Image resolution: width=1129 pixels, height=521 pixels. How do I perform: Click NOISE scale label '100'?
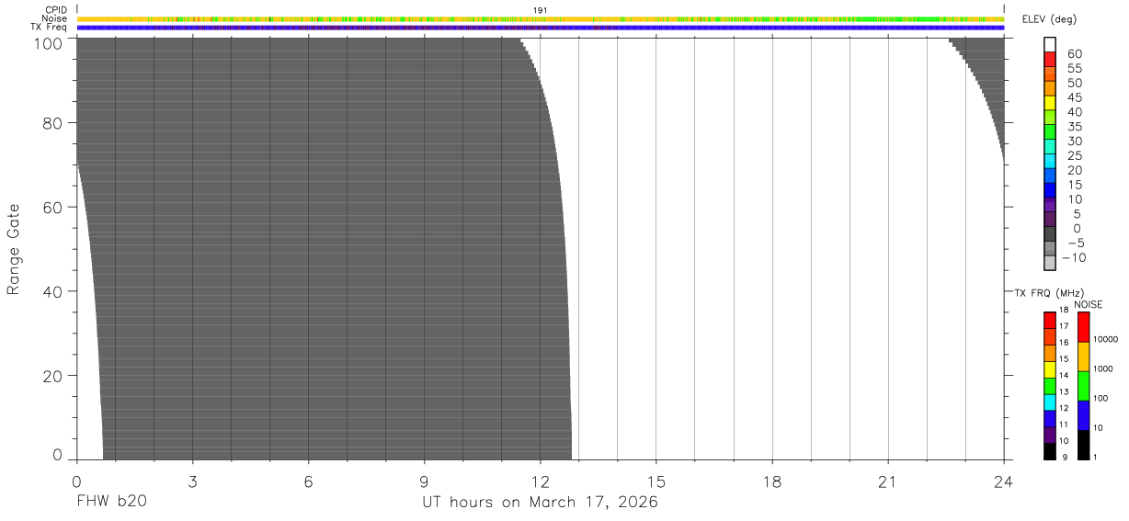click(x=1100, y=399)
